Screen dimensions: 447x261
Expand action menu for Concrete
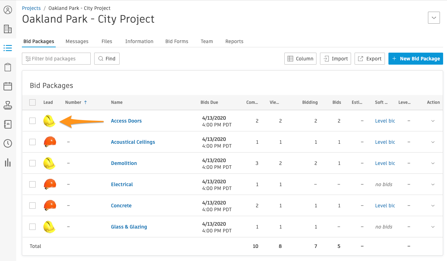433,206
